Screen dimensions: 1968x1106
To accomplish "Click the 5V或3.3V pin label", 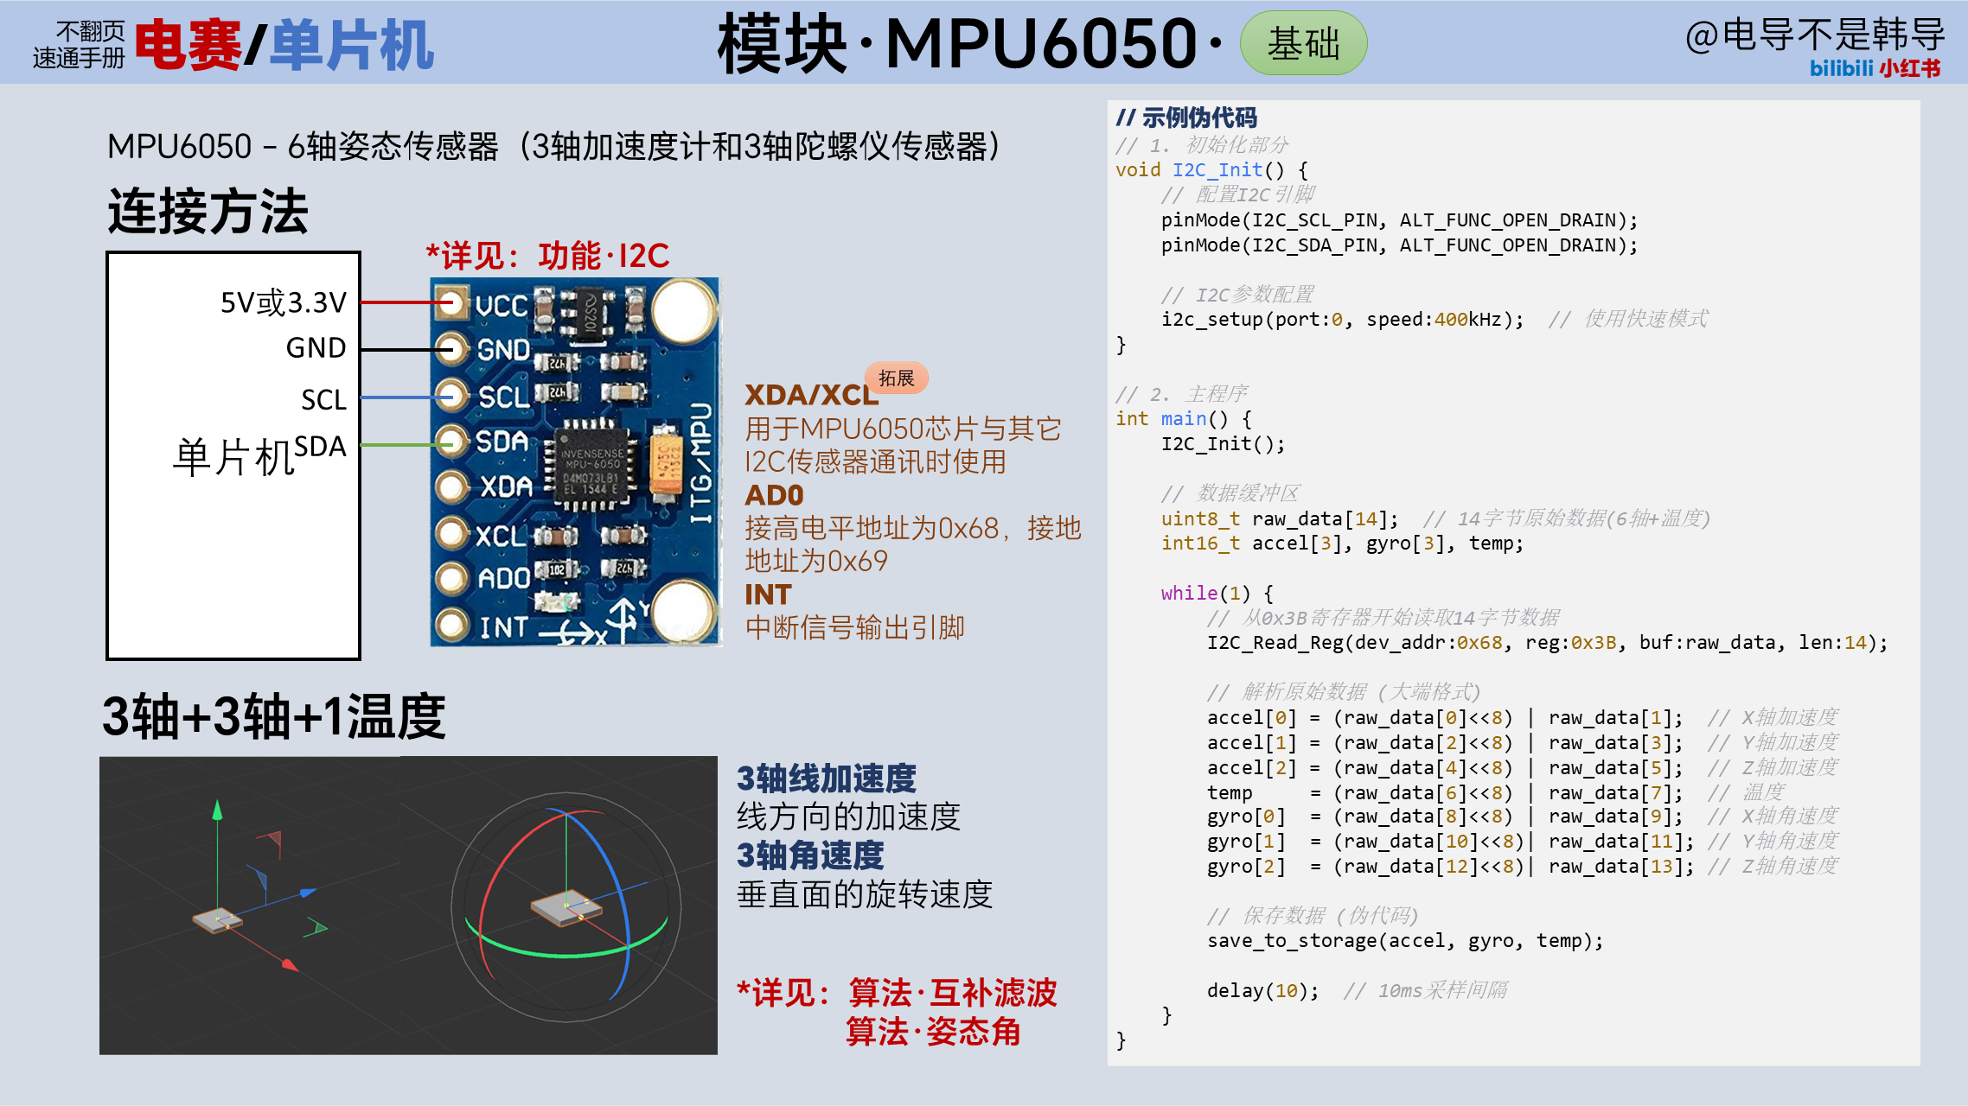I will pyautogui.click(x=284, y=302).
